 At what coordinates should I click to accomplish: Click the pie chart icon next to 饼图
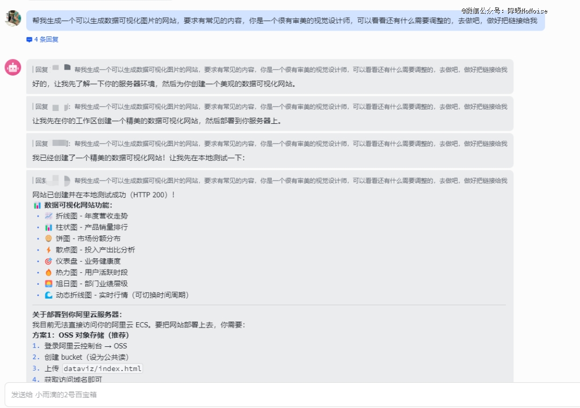49,239
